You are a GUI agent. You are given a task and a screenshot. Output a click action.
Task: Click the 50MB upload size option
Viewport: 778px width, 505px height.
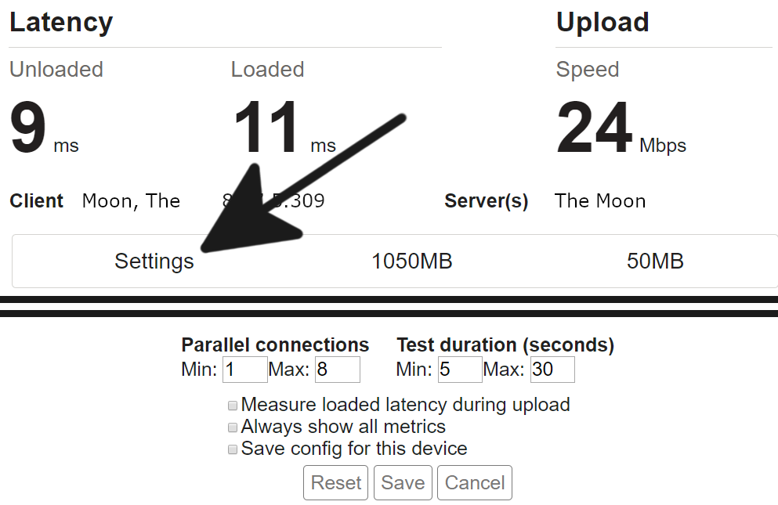pyautogui.click(x=657, y=262)
